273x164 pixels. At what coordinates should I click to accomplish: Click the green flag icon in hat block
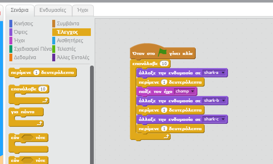click(x=162, y=52)
